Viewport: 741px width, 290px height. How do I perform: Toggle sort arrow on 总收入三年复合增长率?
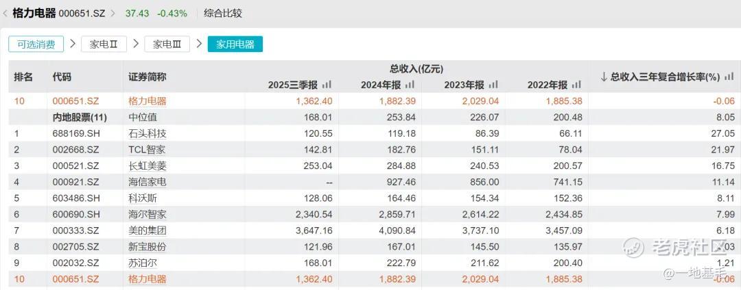tap(604, 77)
